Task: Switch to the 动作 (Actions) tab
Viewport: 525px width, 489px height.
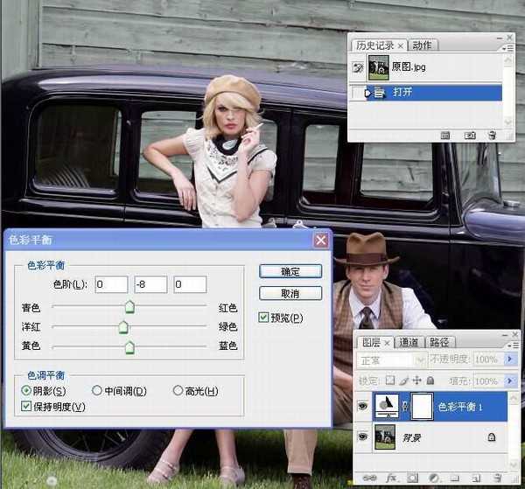Action: click(x=422, y=45)
